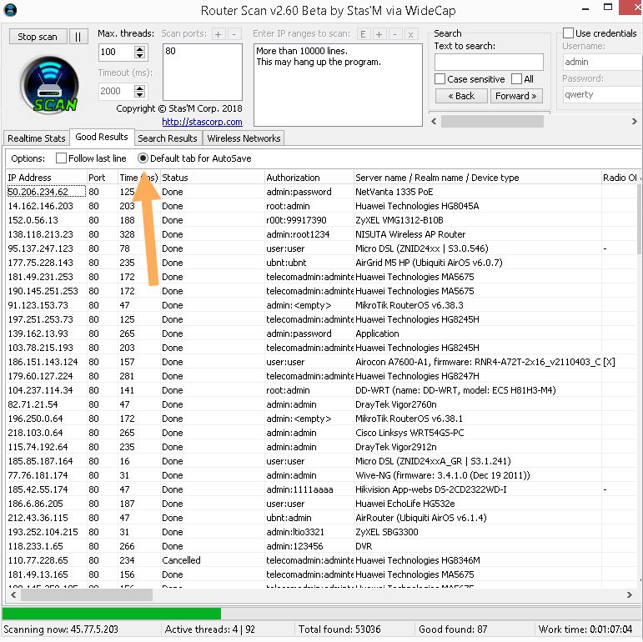The height and width of the screenshot is (642, 643).
Task: Click the top panel horizontal scrollbar thumb
Action: coord(492,122)
